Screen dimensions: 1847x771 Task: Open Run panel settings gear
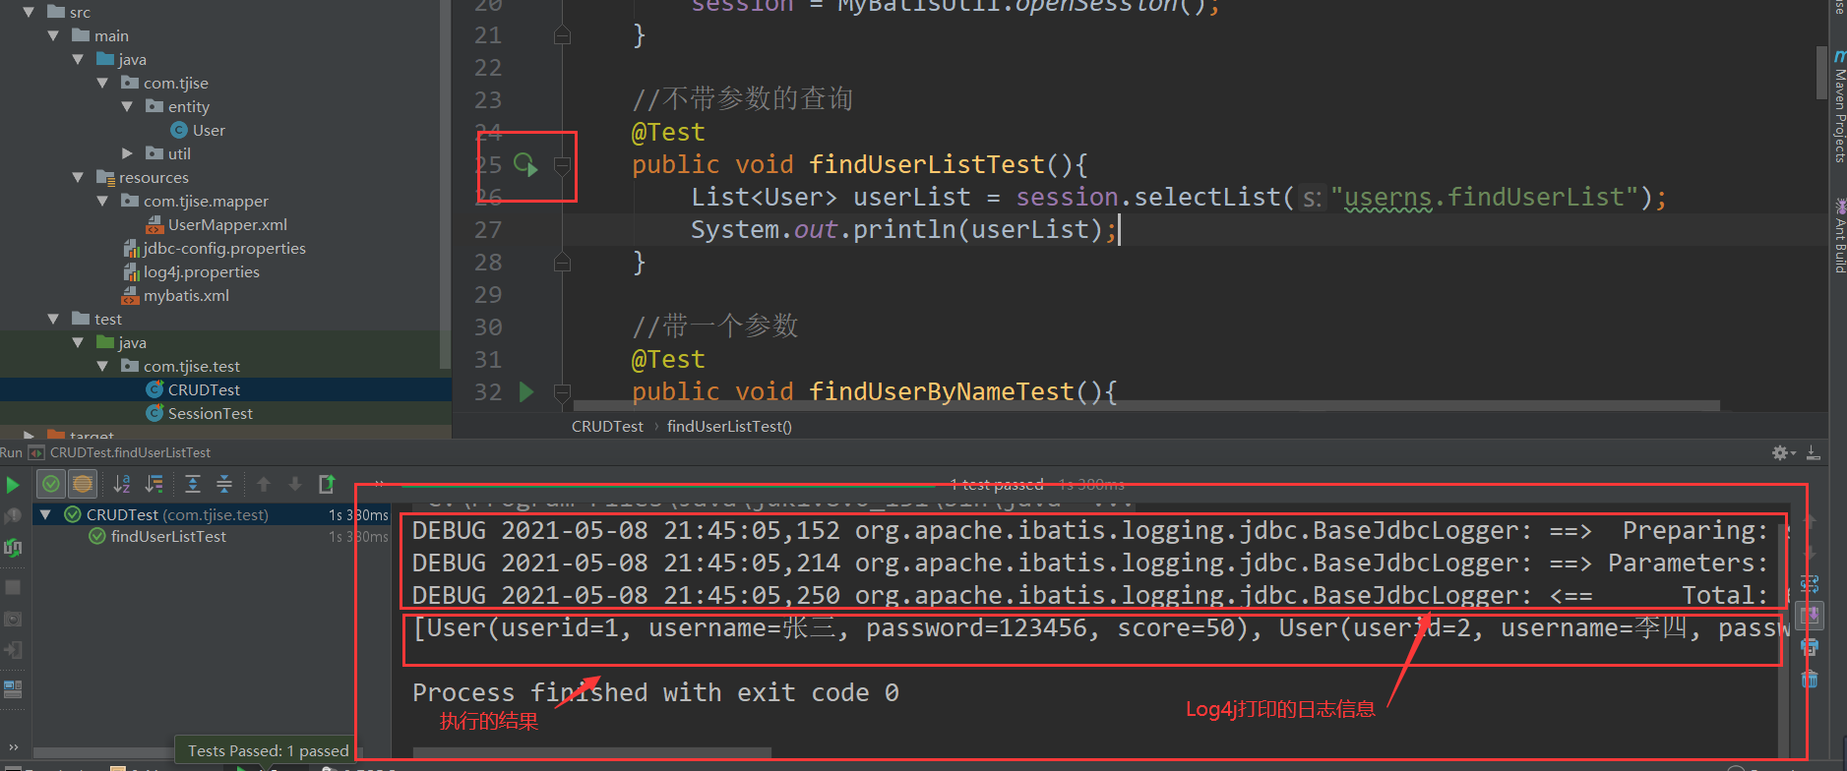pos(1782,453)
